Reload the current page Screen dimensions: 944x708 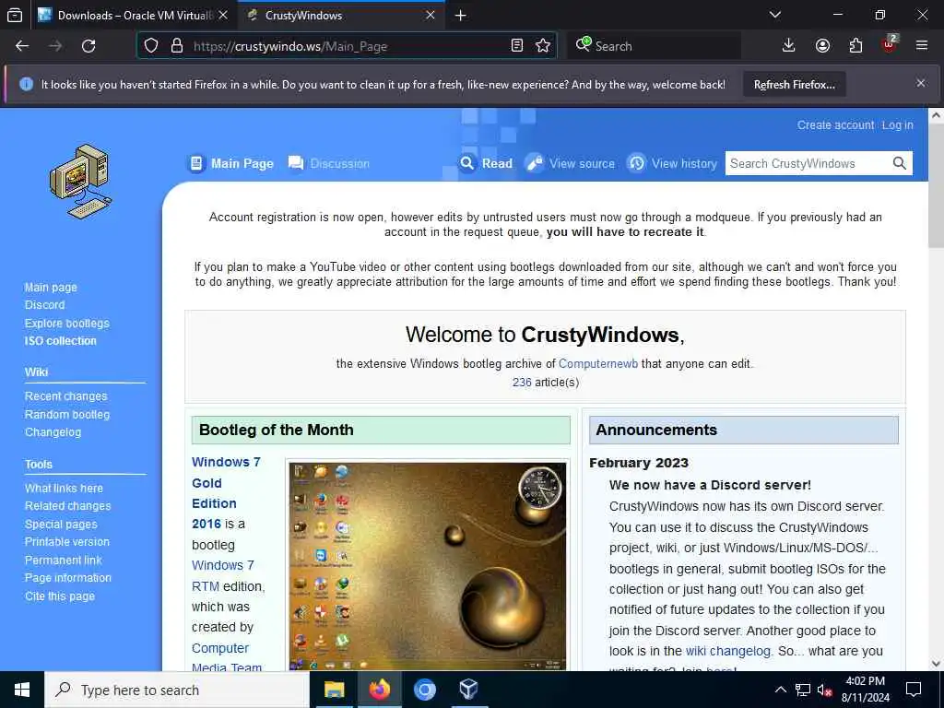point(88,46)
